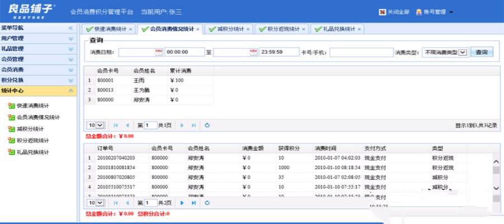
Task: Go to next page in lower grid
Action: [182, 203]
